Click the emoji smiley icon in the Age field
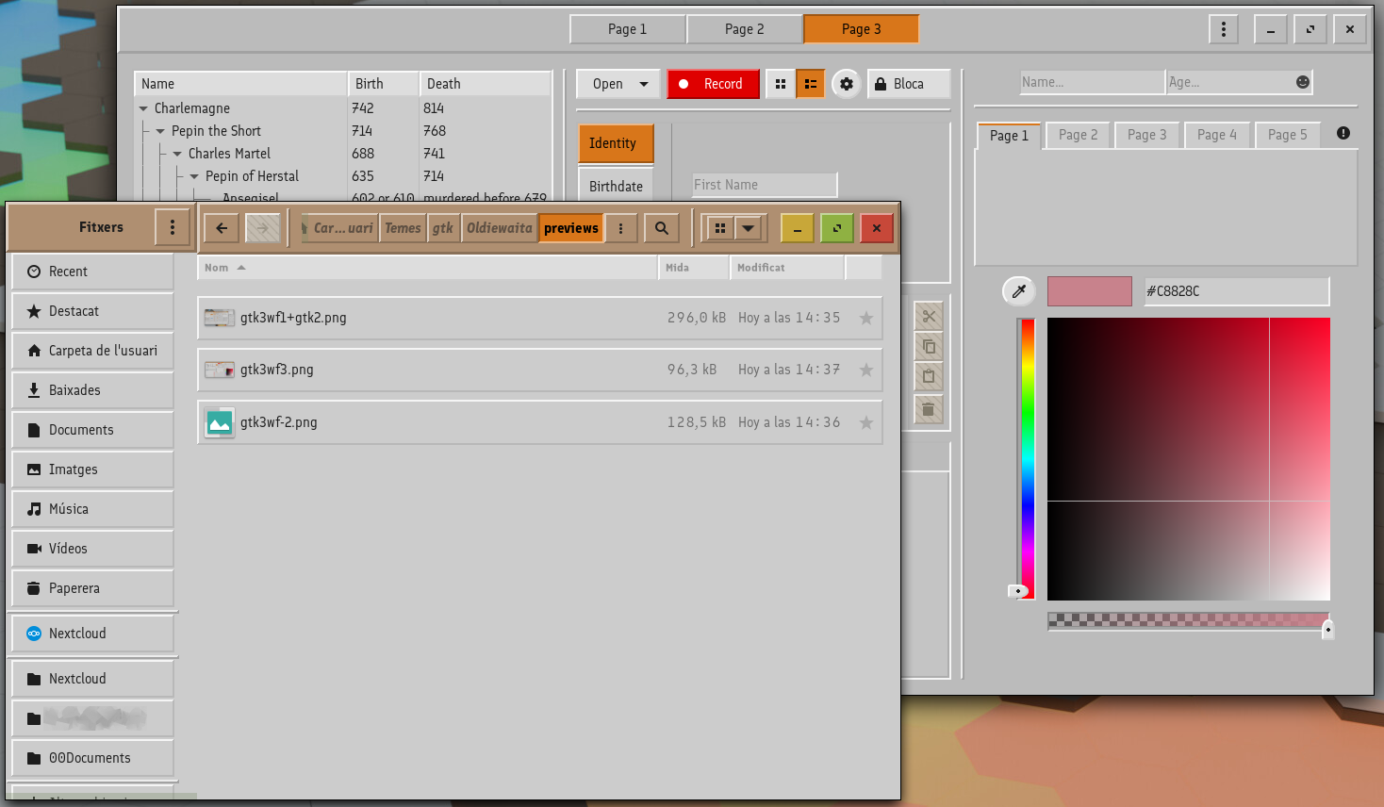The height and width of the screenshot is (807, 1384). [x=1303, y=82]
